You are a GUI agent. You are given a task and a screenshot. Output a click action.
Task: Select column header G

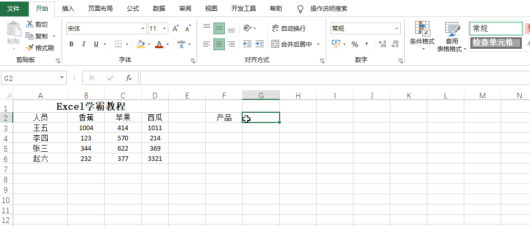pyautogui.click(x=261, y=96)
